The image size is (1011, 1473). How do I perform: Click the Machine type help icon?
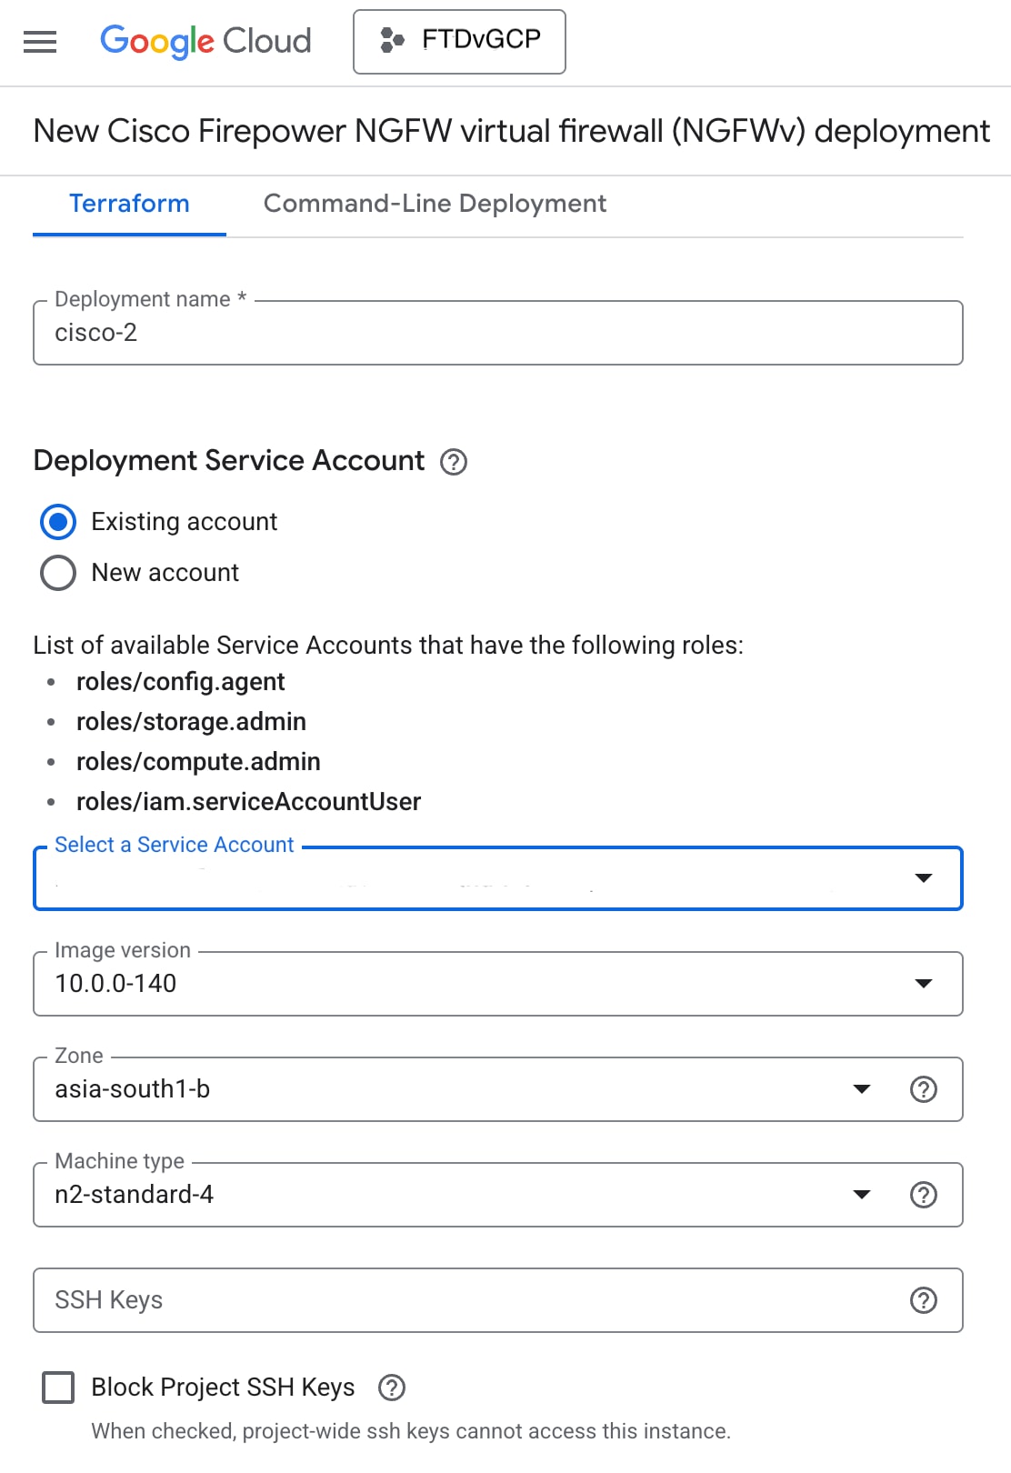pos(923,1195)
